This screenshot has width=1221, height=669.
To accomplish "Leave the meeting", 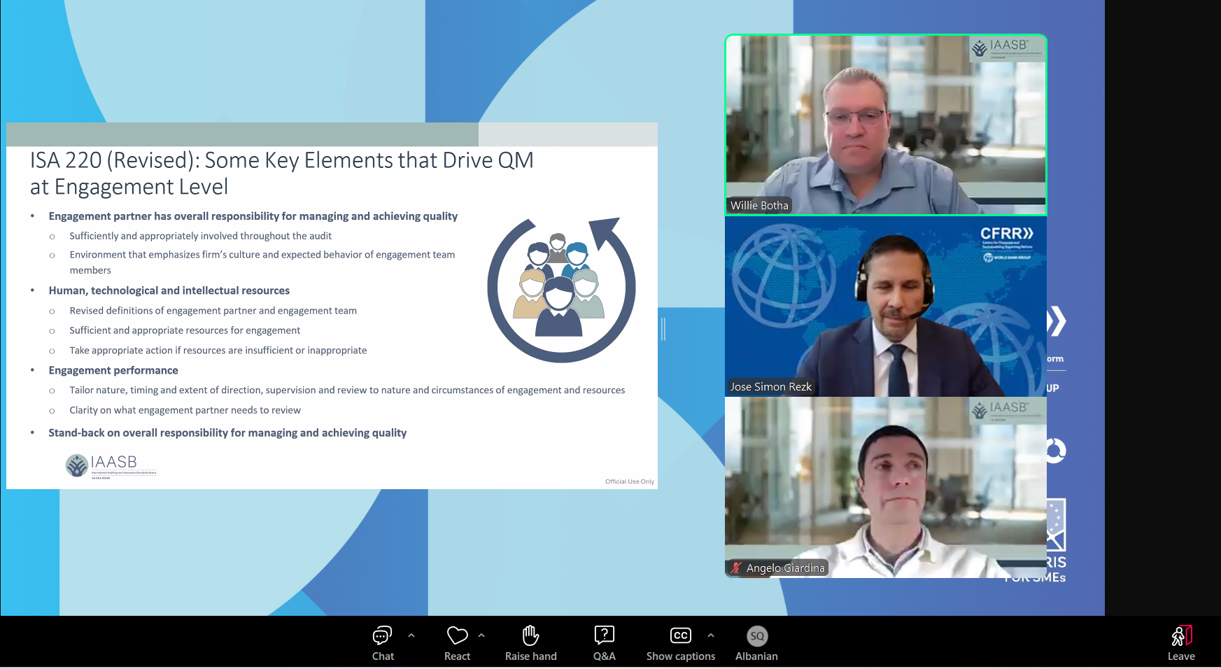I will [x=1180, y=635].
